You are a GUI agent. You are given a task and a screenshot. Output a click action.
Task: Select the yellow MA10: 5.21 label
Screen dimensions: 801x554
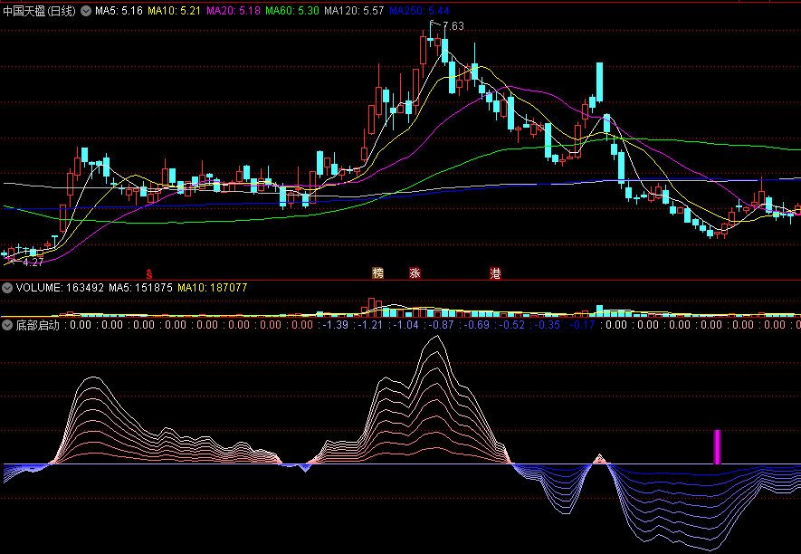(x=174, y=11)
